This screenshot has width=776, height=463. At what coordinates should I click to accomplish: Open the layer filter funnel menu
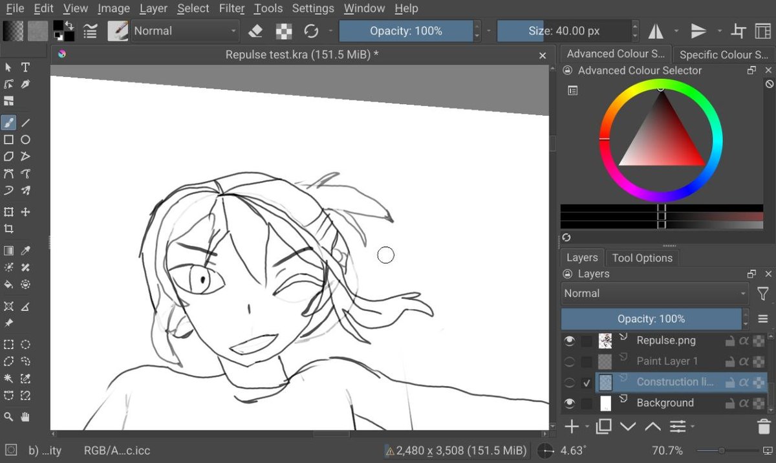coord(763,293)
